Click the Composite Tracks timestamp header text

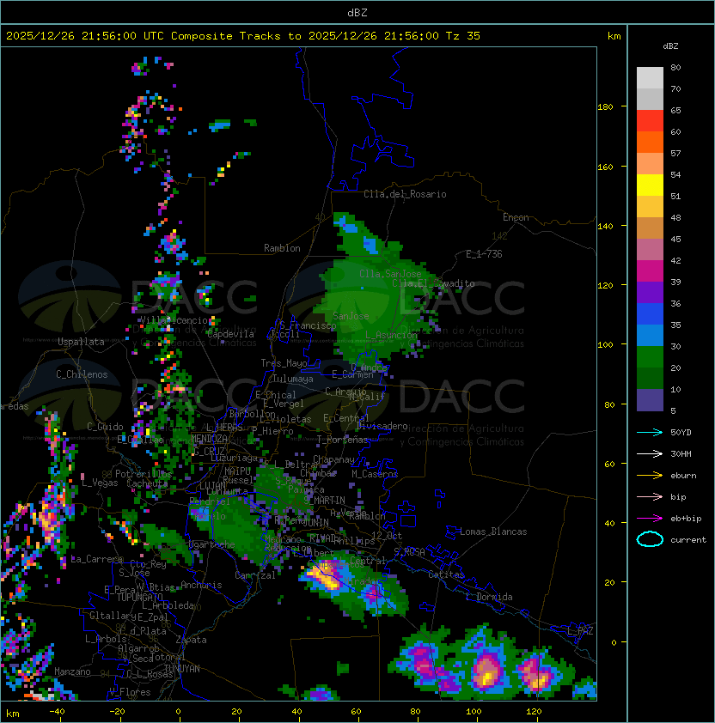coord(243,36)
